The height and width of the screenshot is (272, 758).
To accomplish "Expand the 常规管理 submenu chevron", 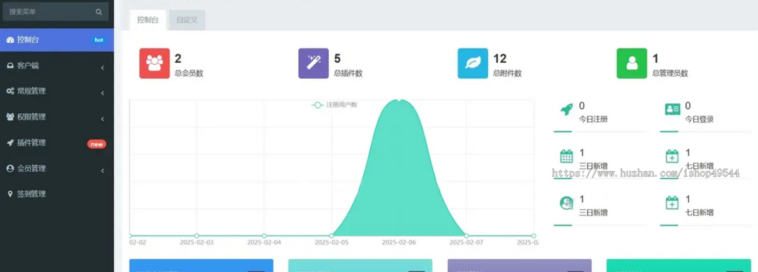I will pyautogui.click(x=102, y=93).
